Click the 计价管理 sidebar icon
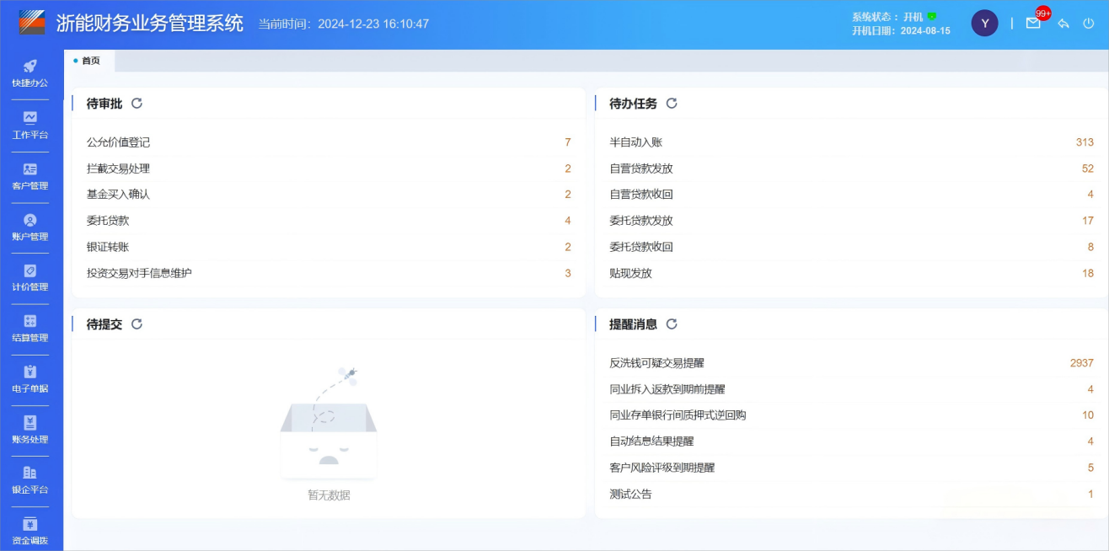This screenshot has width=1109, height=551. 29,270
